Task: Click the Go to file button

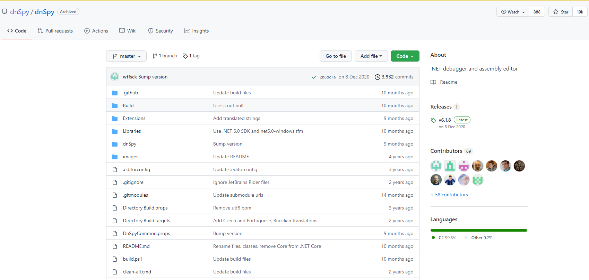Action: [336, 56]
